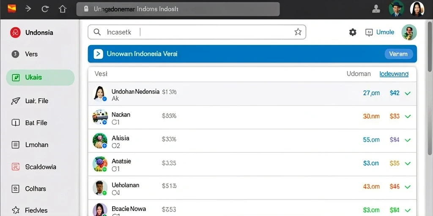Open the Iodeuwand link
The image size is (433, 216).
(x=394, y=74)
